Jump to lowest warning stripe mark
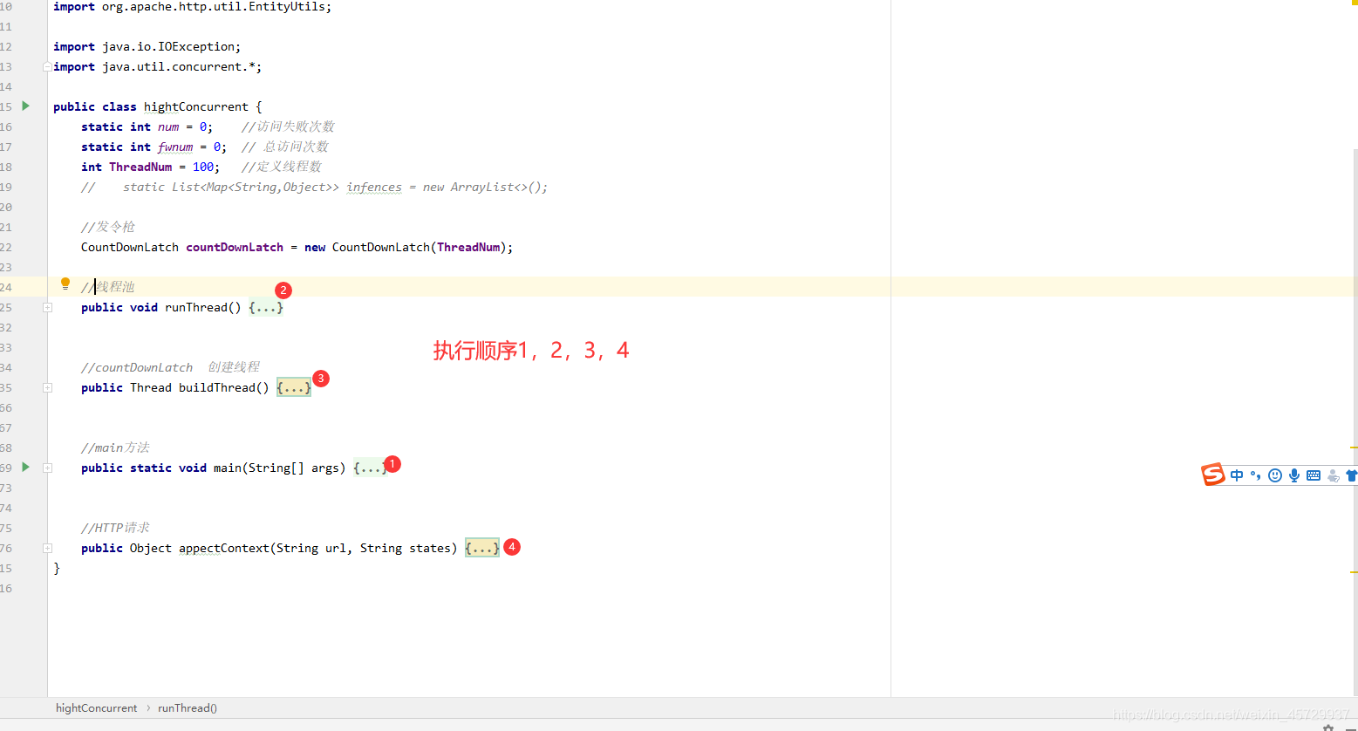Image resolution: width=1358 pixels, height=731 pixels. click(x=1354, y=572)
